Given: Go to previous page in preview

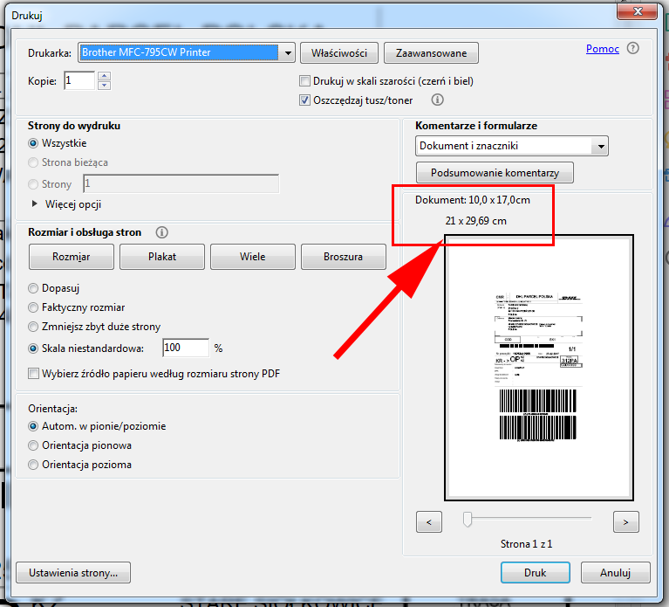Looking at the screenshot, I should (x=429, y=522).
